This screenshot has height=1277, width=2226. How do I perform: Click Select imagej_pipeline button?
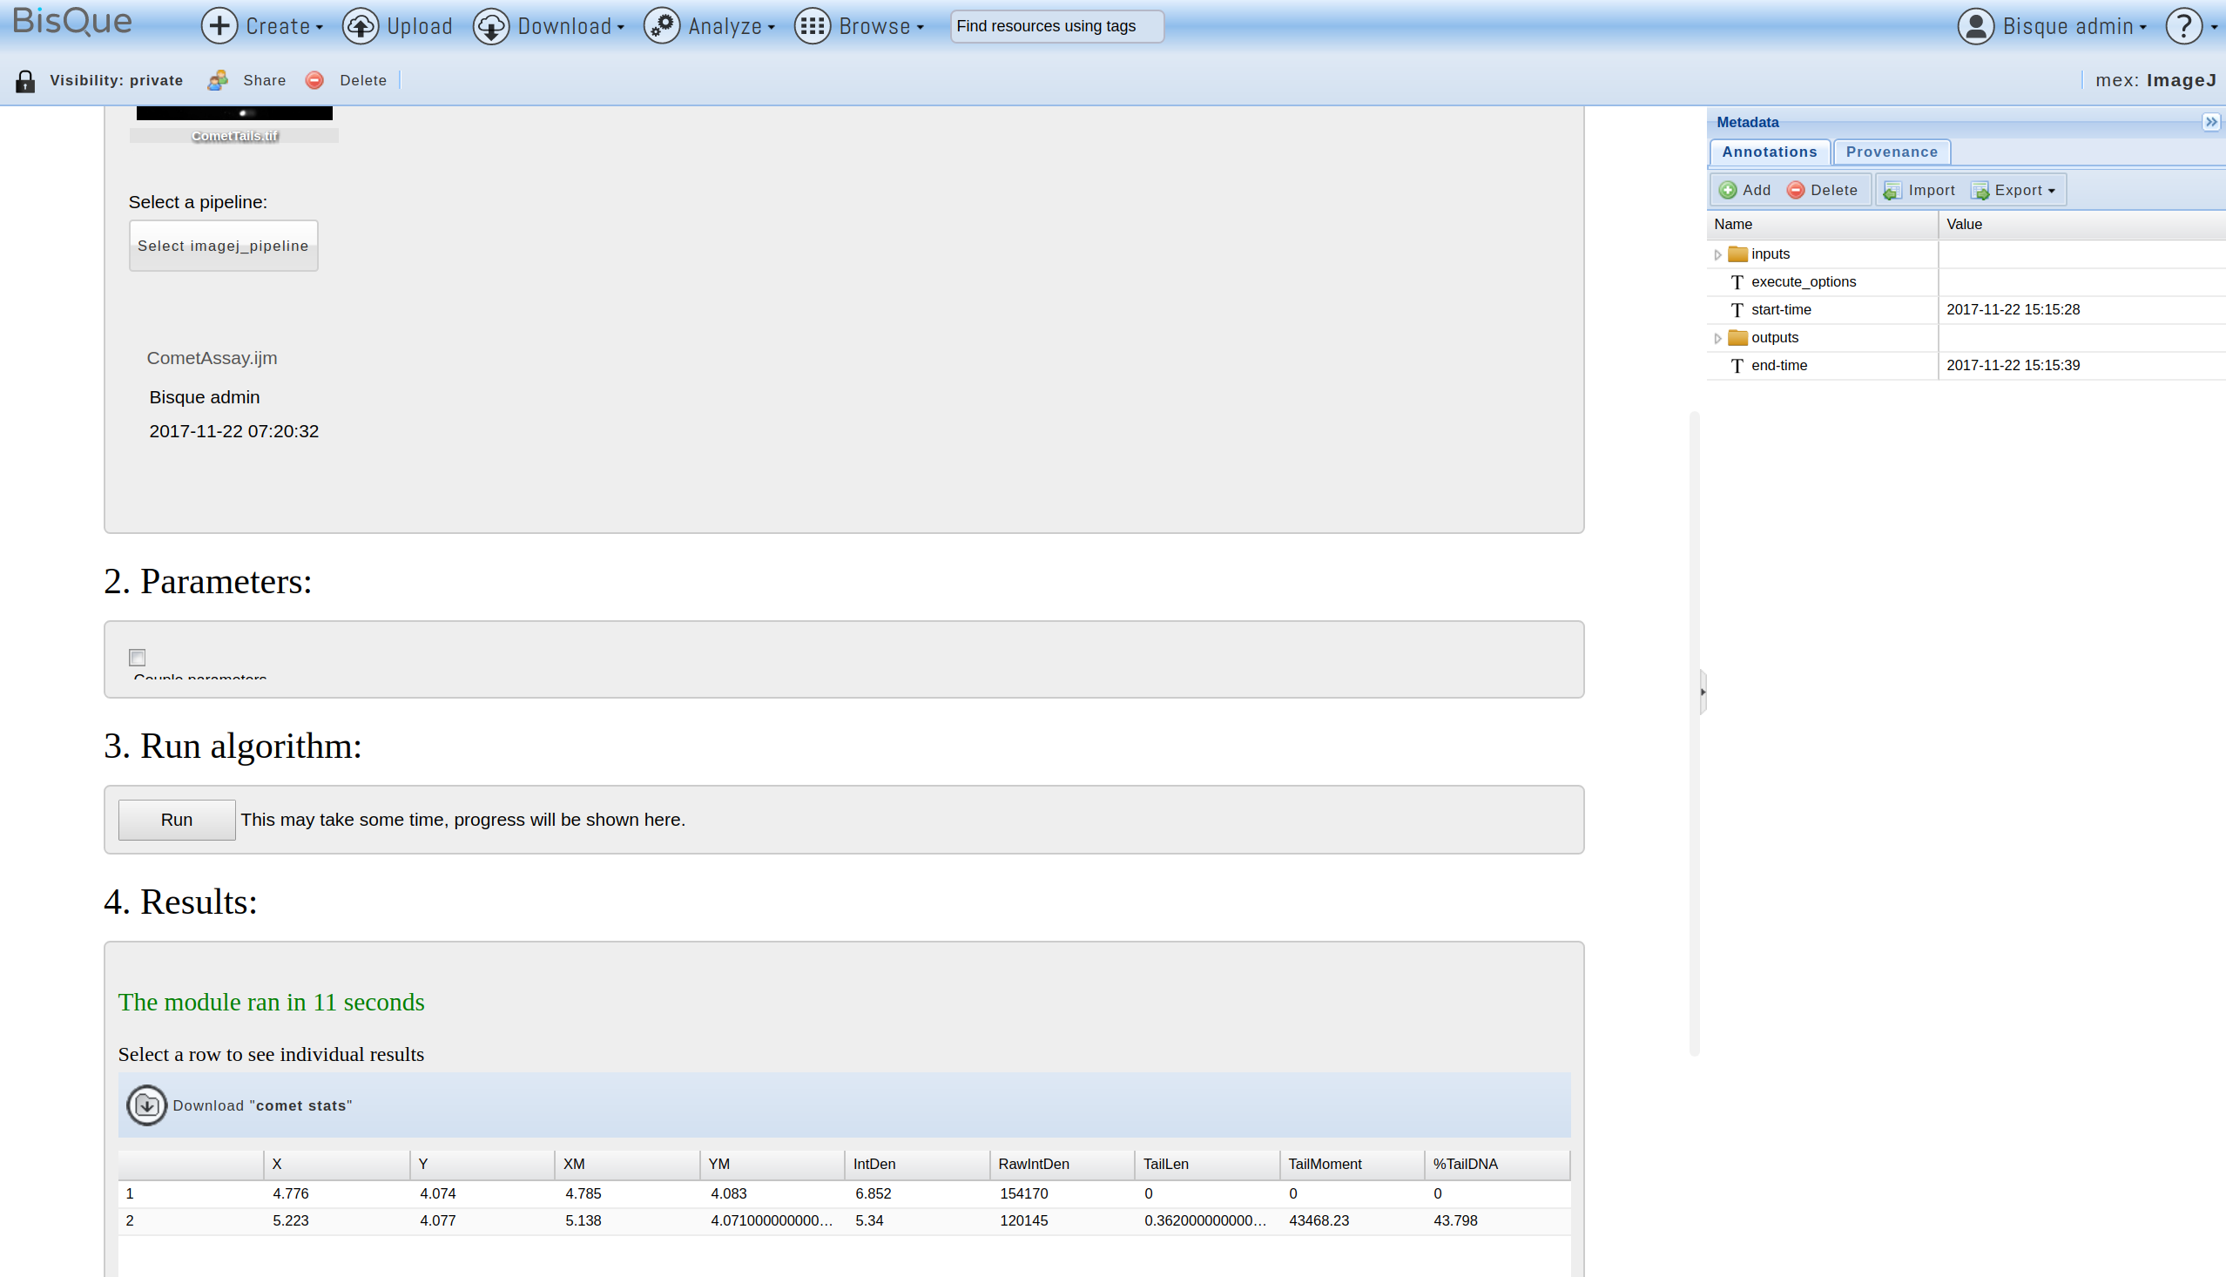224,246
